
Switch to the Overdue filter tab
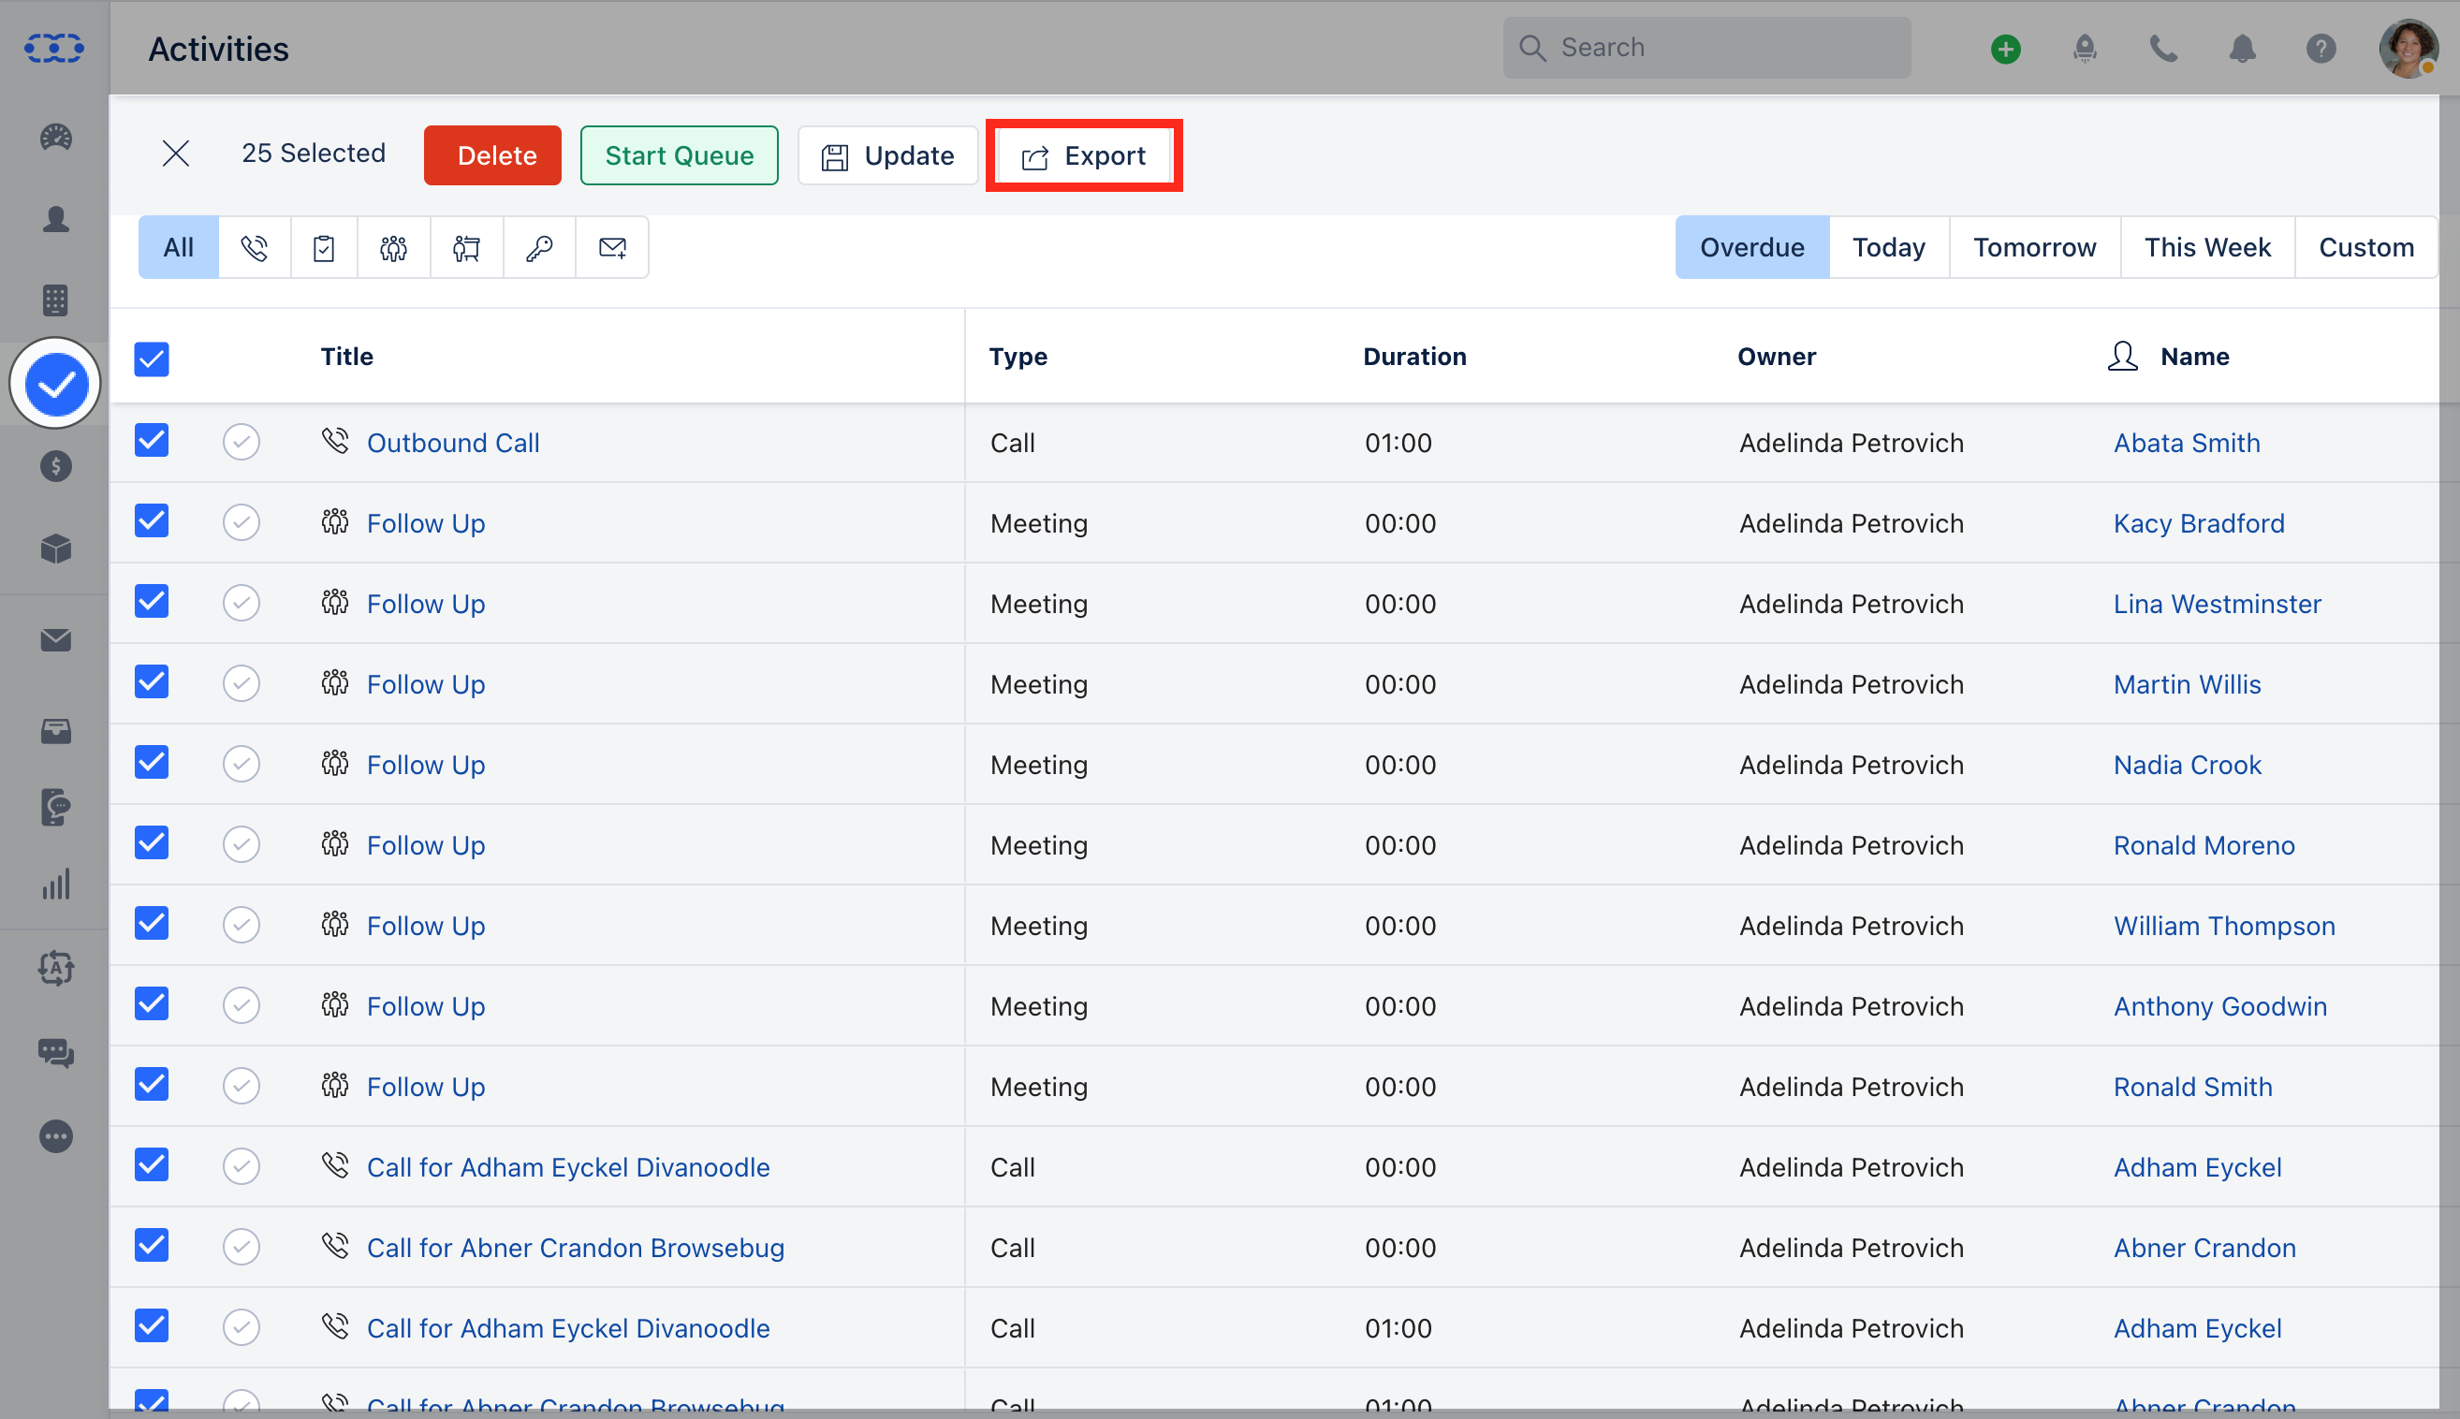1751,247
